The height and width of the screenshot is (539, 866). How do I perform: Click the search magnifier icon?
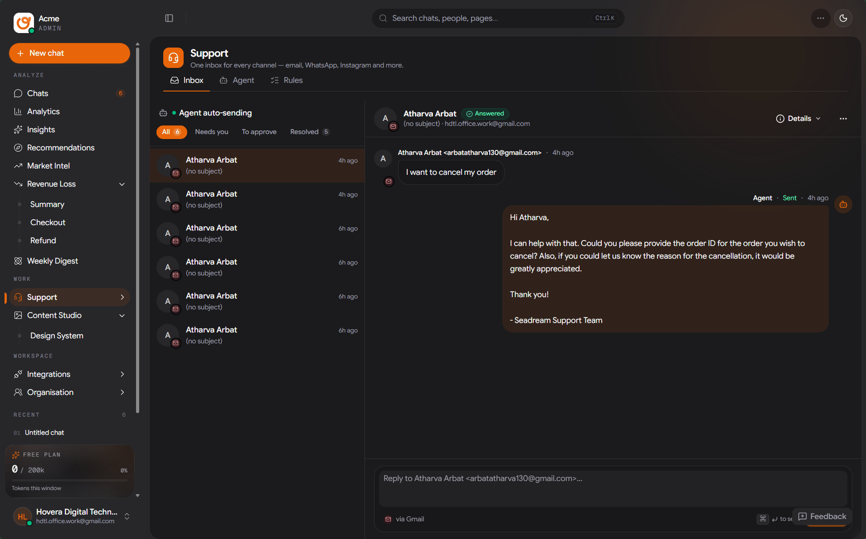tap(383, 18)
